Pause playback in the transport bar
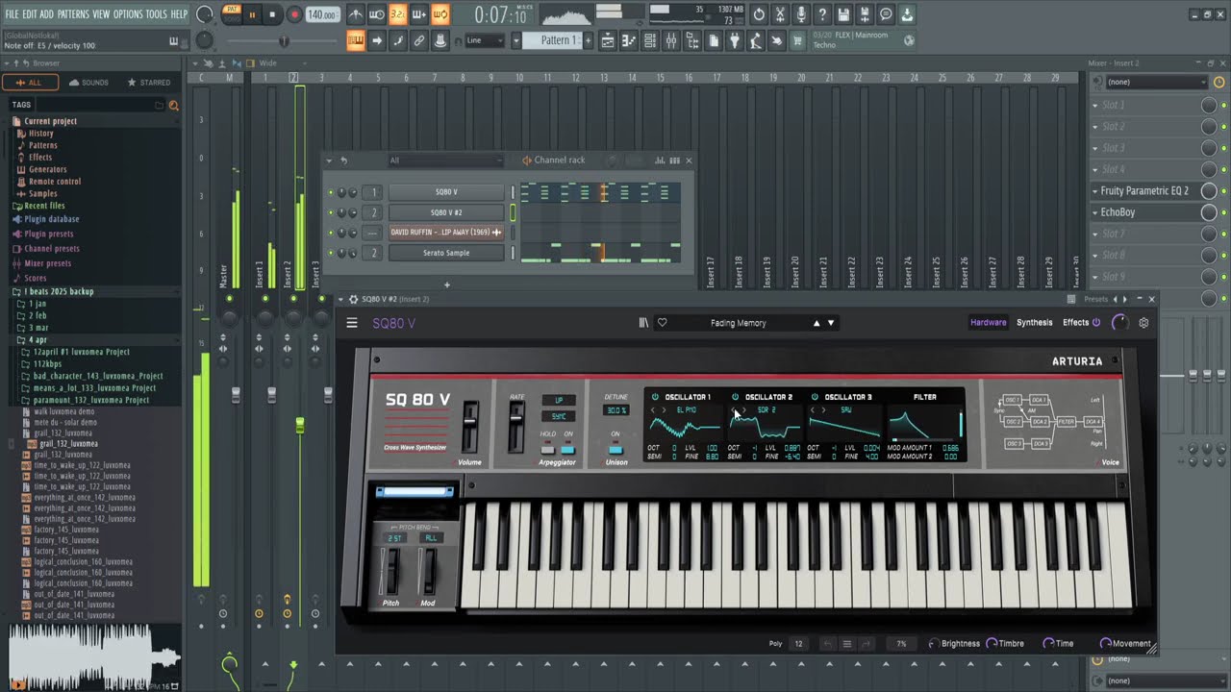 point(252,14)
